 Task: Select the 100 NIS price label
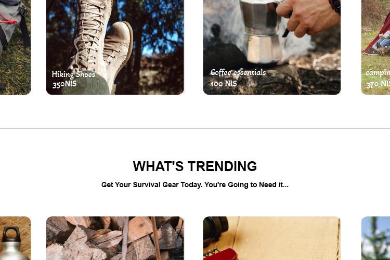(224, 84)
